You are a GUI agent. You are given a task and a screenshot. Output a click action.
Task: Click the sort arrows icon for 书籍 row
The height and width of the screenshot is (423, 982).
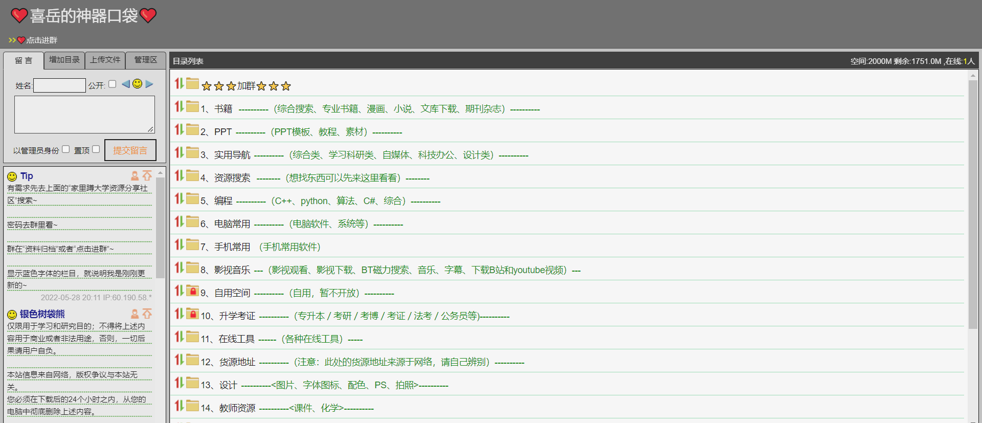click(x=179, y=106)
